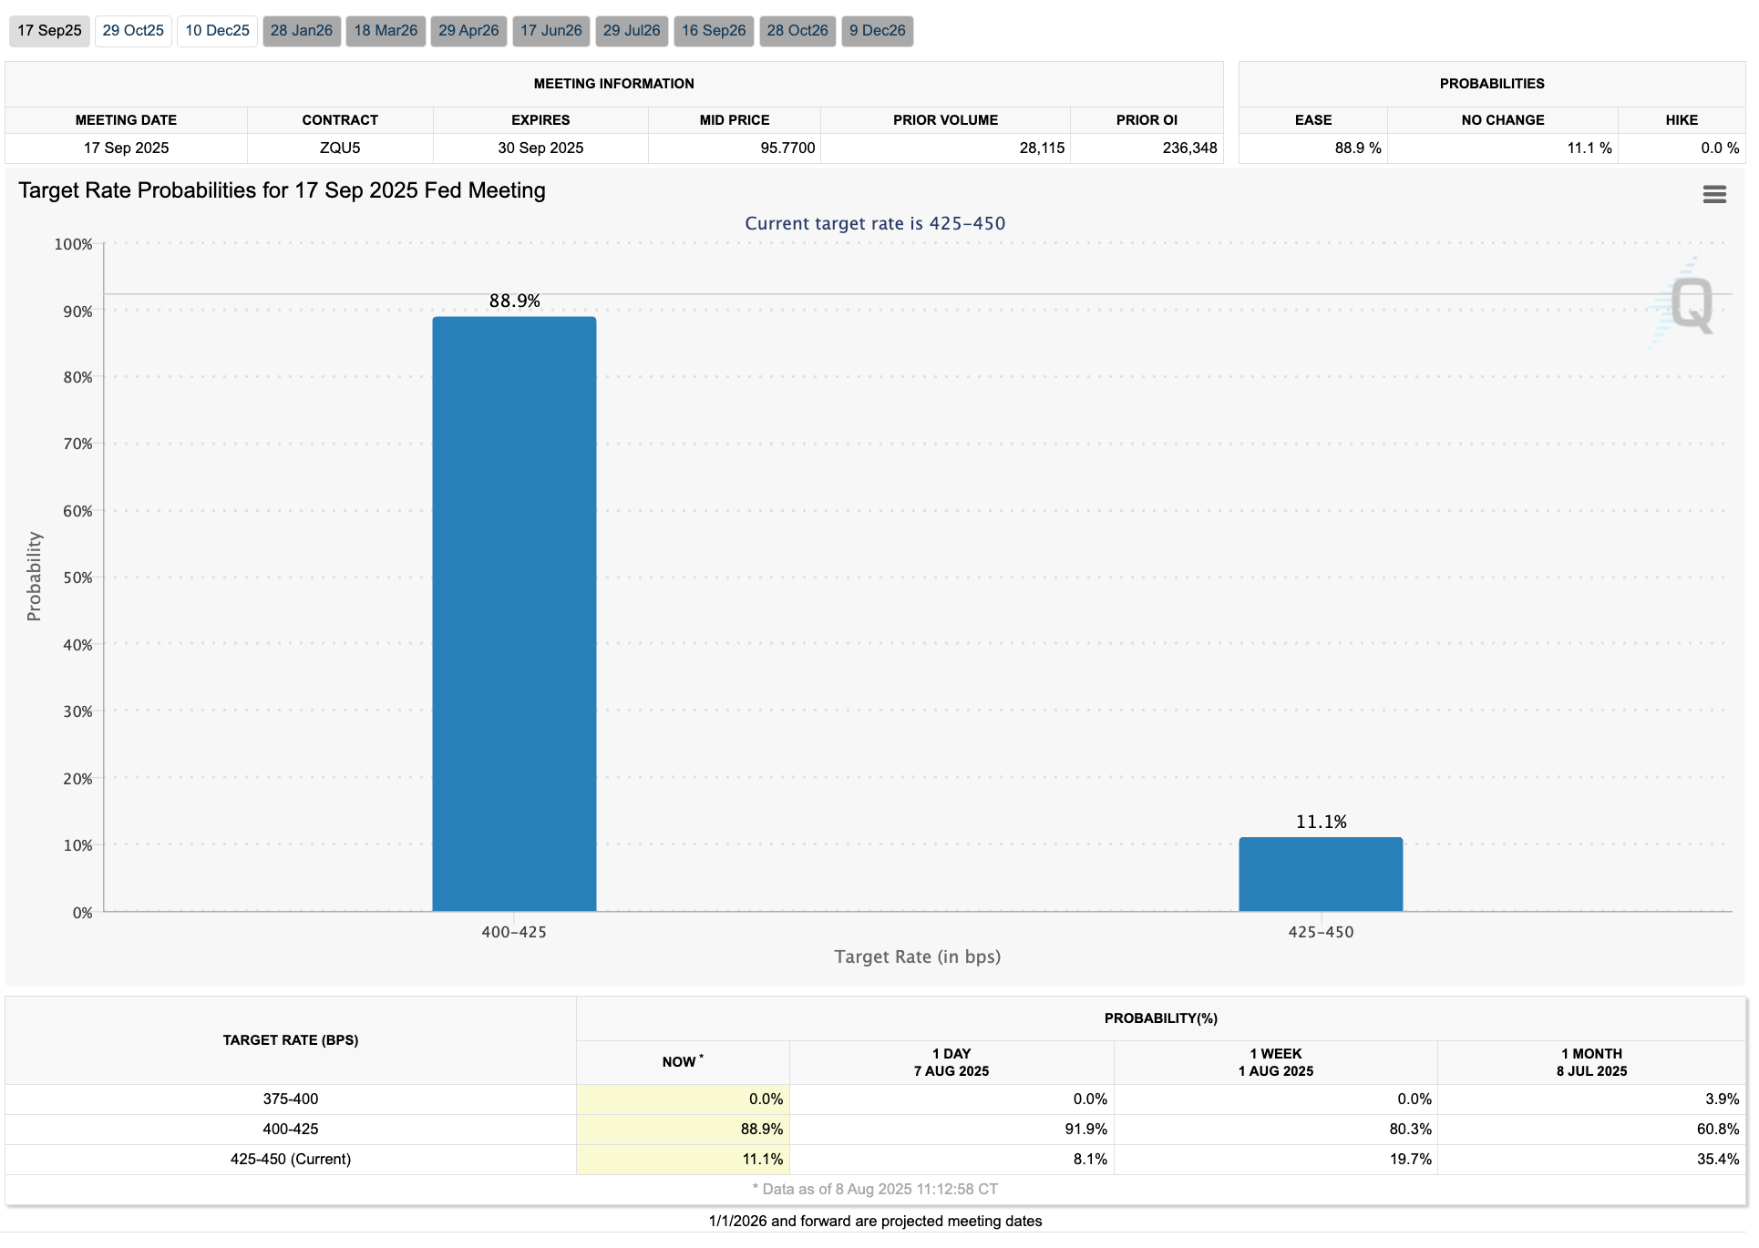This screenshot has width=1759, height=1248.
Task: Open the 16 Sep26 meeting tab
Action: (x=714, y=30)
